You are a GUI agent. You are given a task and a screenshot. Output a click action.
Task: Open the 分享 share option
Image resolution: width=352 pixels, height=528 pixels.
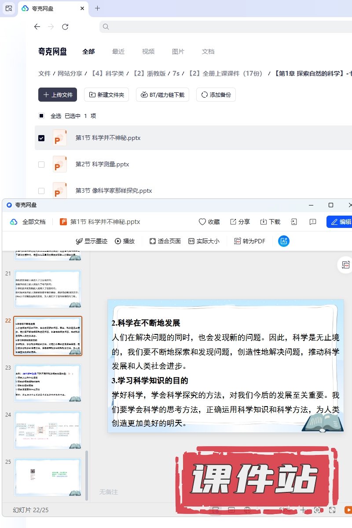pyautogui.click(x=240, y=222)
